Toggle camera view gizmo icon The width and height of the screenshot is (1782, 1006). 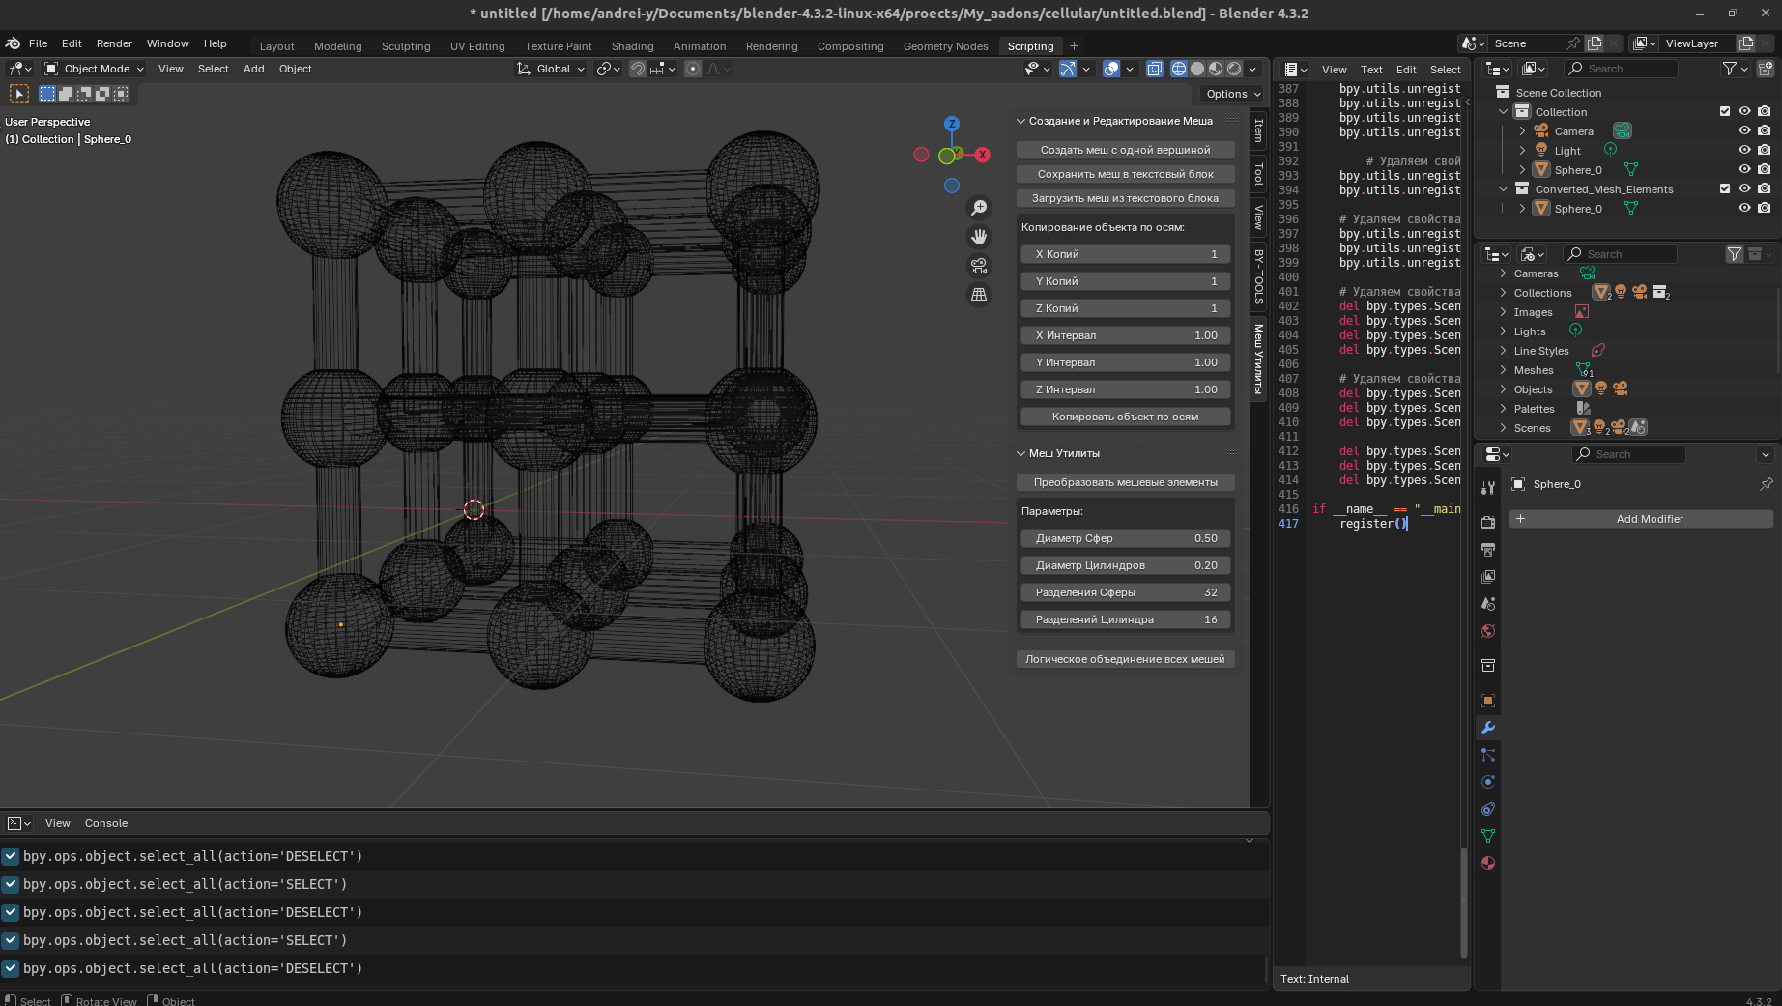(979, 266)
